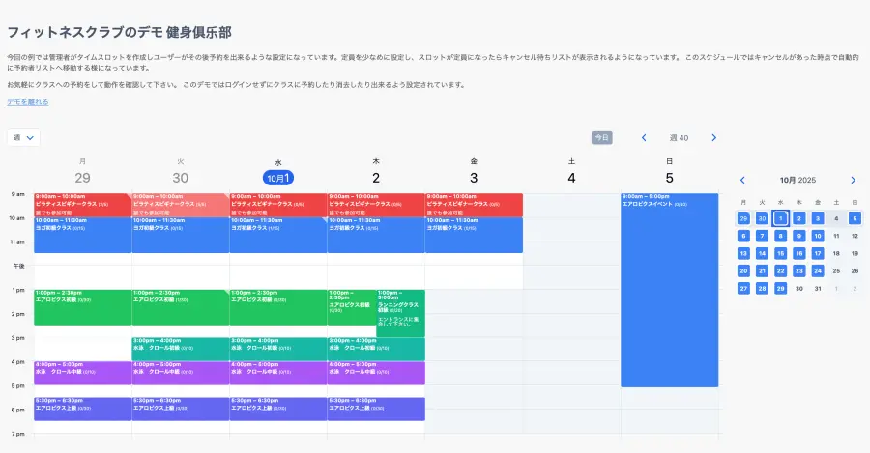Select October 15 in mini calendar
Image resolution: width=870 pixels, height=453 pixels.
tap(780, 253)
